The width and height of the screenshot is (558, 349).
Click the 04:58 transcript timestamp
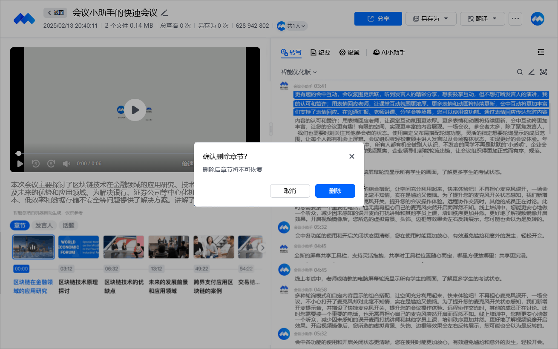point(320,290)
